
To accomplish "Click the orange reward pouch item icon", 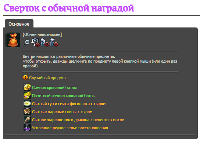I will click(x=13, y=40).
